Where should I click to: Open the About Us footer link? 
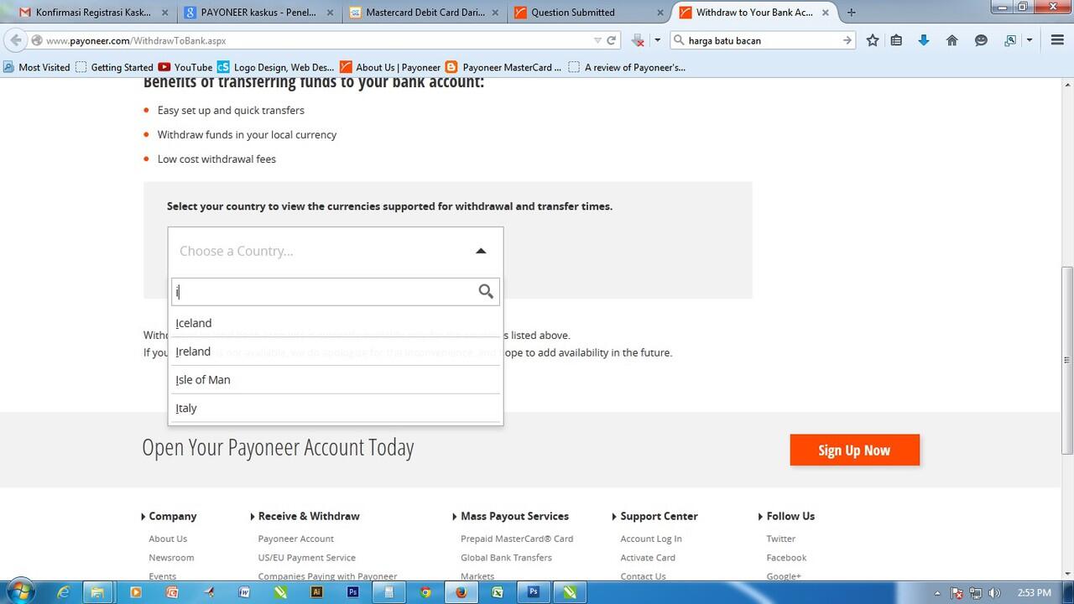168,539
